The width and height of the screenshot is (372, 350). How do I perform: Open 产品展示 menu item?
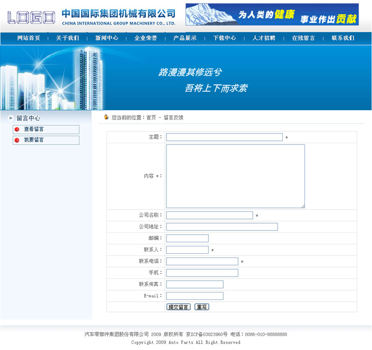pos(185,38)
